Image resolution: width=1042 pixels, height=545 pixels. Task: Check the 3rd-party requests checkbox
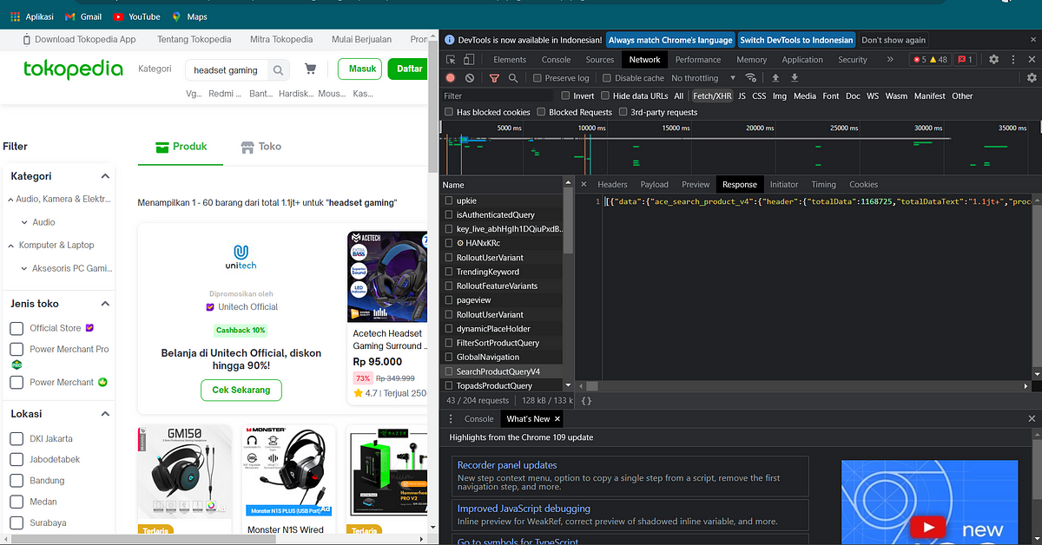click(623, 112)
